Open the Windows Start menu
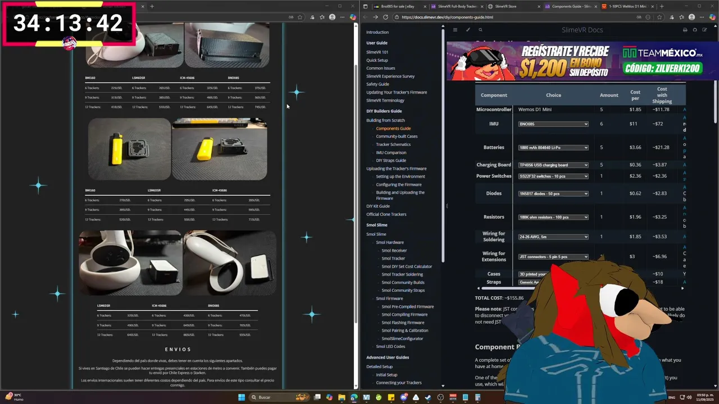719x404 pixels. (242, 397)
